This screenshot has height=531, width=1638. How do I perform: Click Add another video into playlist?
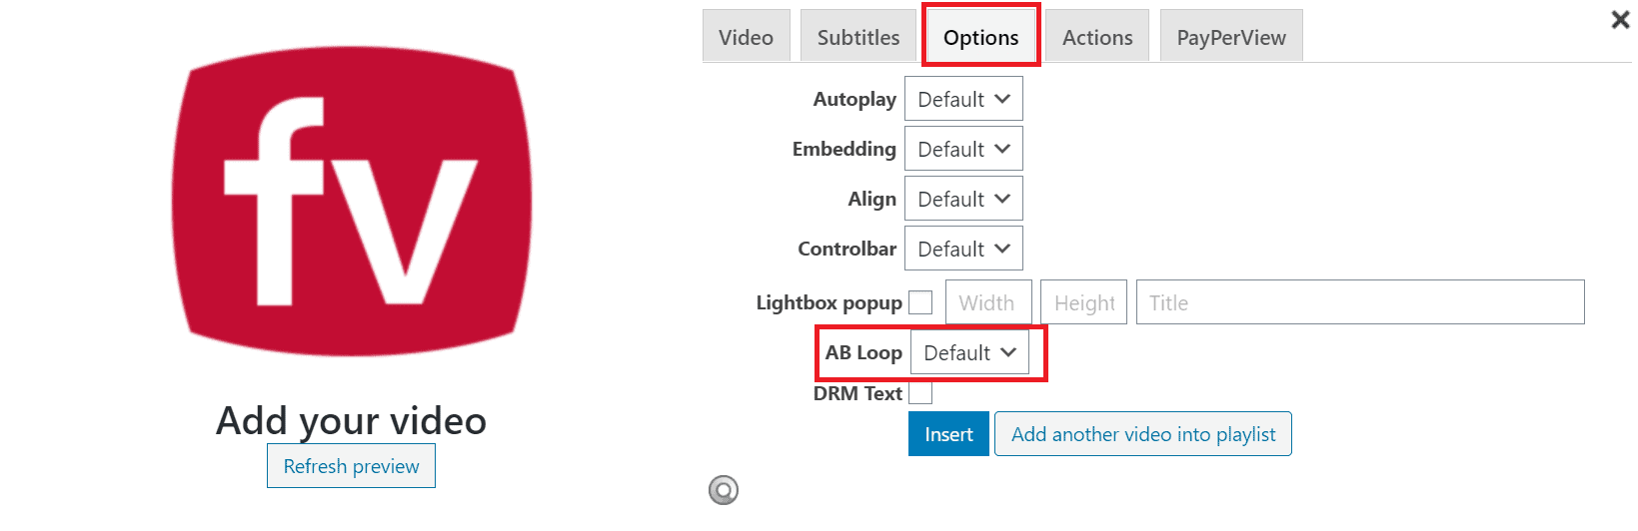[x=1143, y=434]
